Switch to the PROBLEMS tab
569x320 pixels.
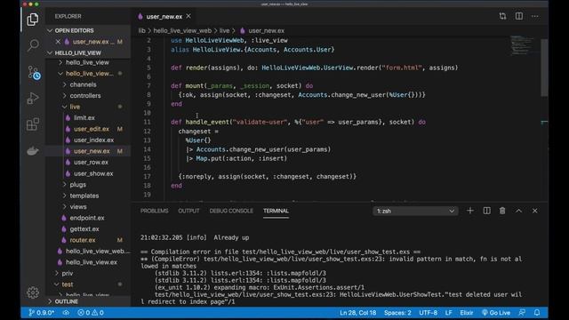coord(154,211)
